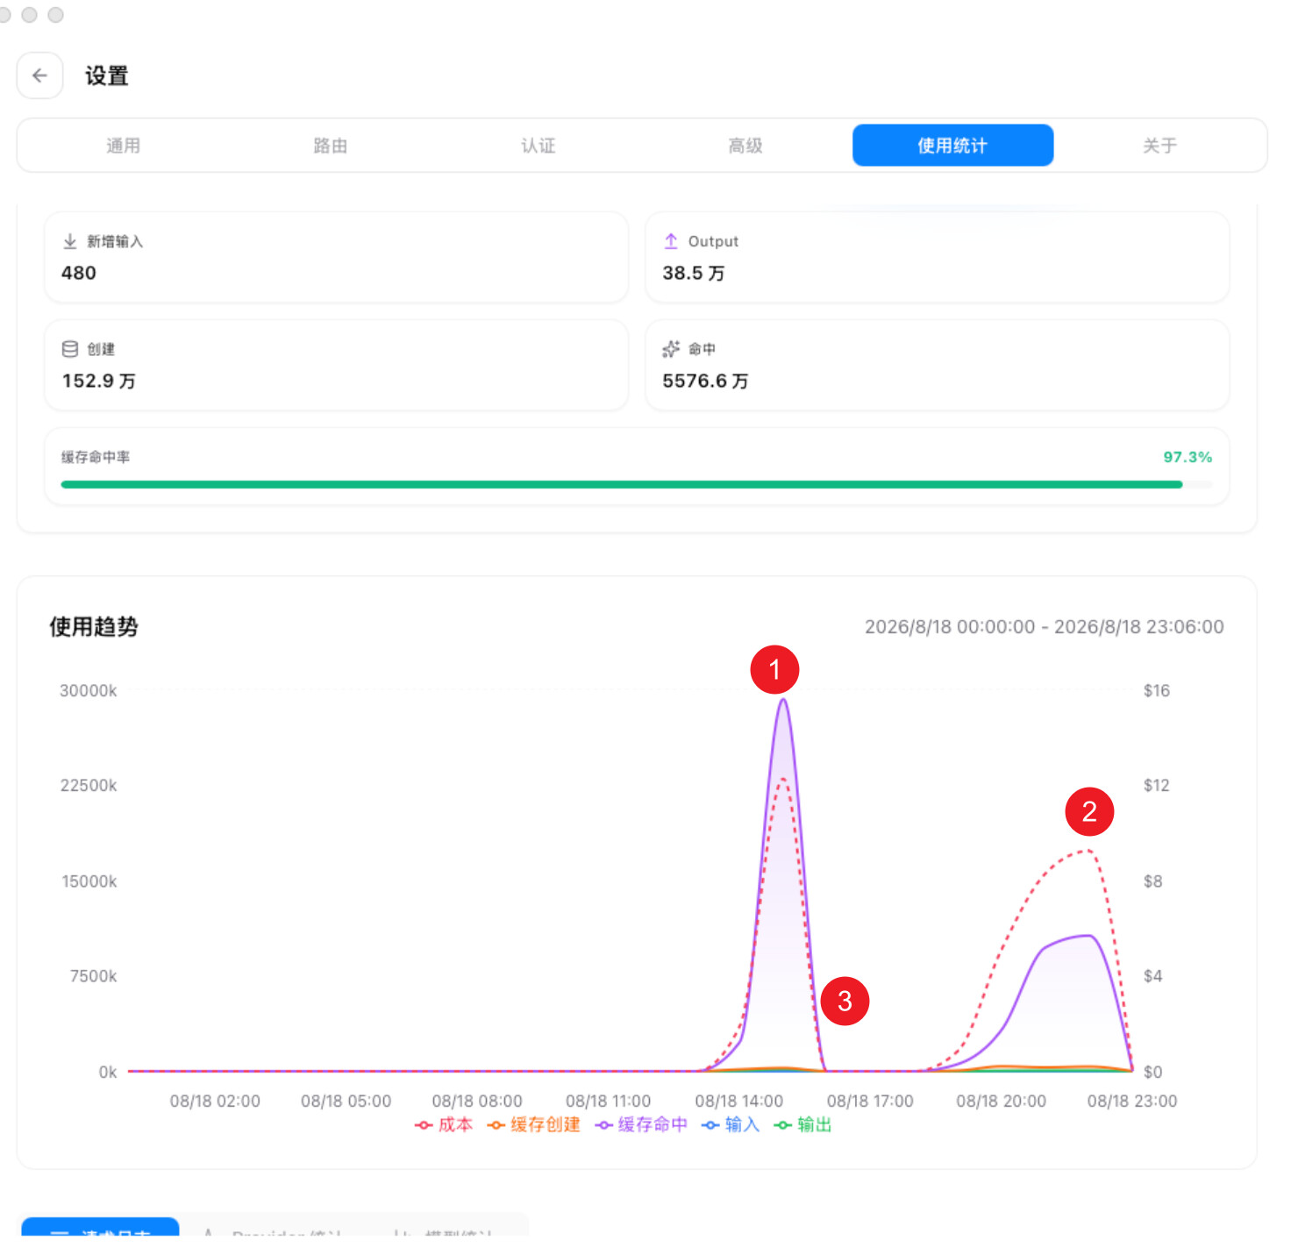
Task: Click the $4 right axis label
Action: tap(1153, 976)
